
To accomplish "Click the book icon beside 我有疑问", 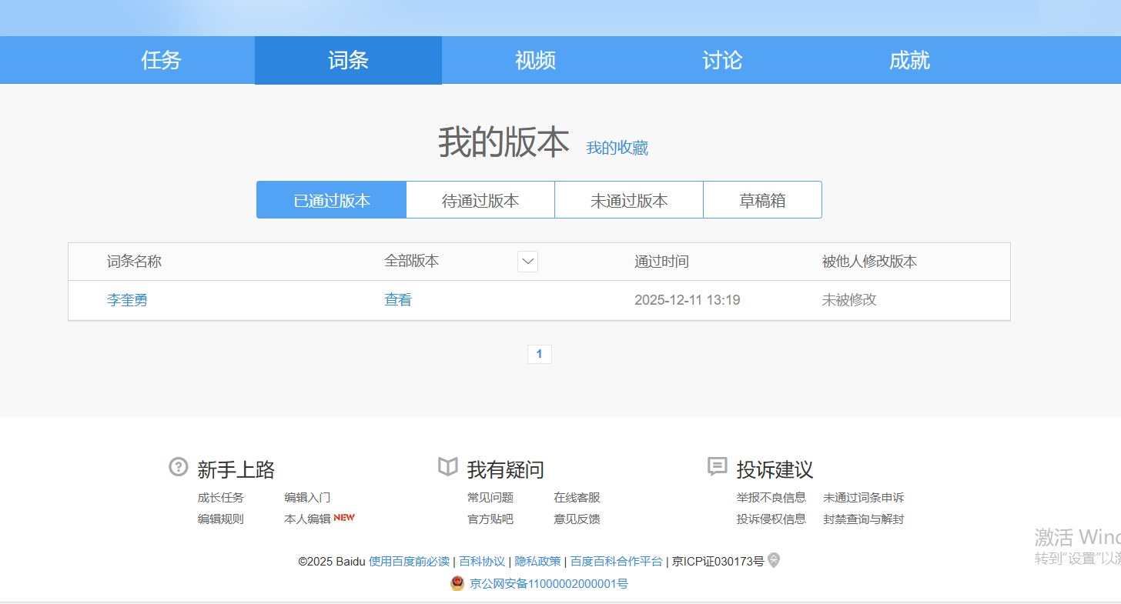I will (448, 467).
